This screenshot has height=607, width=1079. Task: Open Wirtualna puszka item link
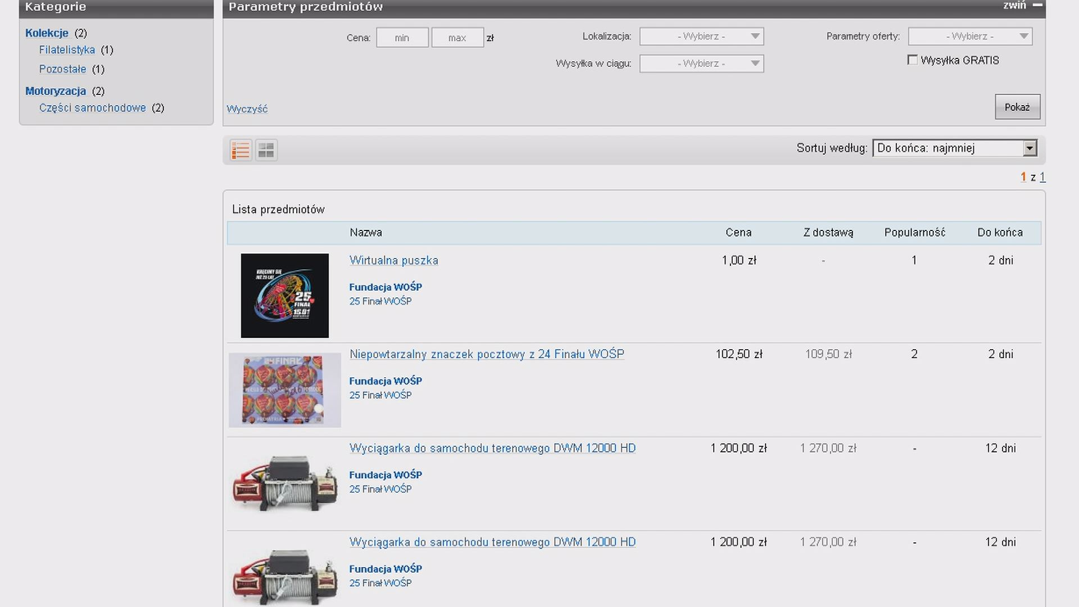point(393,260)
